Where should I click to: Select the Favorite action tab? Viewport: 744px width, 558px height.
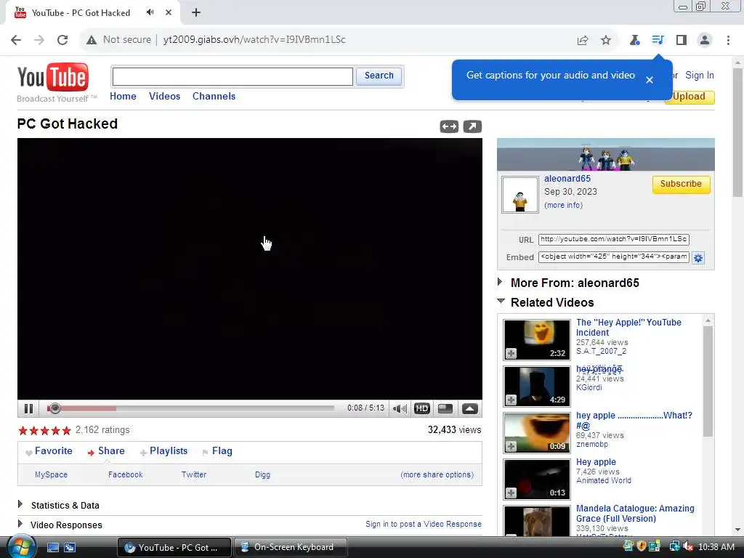pos(49,451)
